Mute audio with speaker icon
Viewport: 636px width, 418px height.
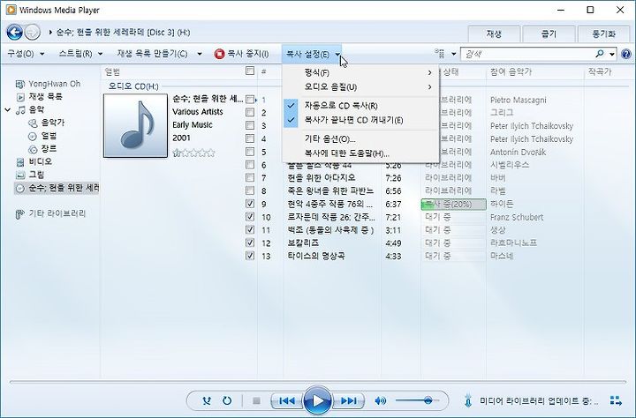pos(380,401)
